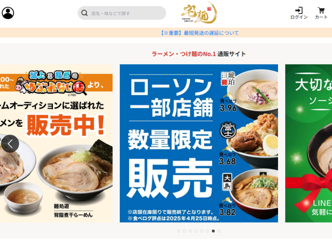
Task: Click the magnifying glass search icon
Action: (x=85, y=13)
